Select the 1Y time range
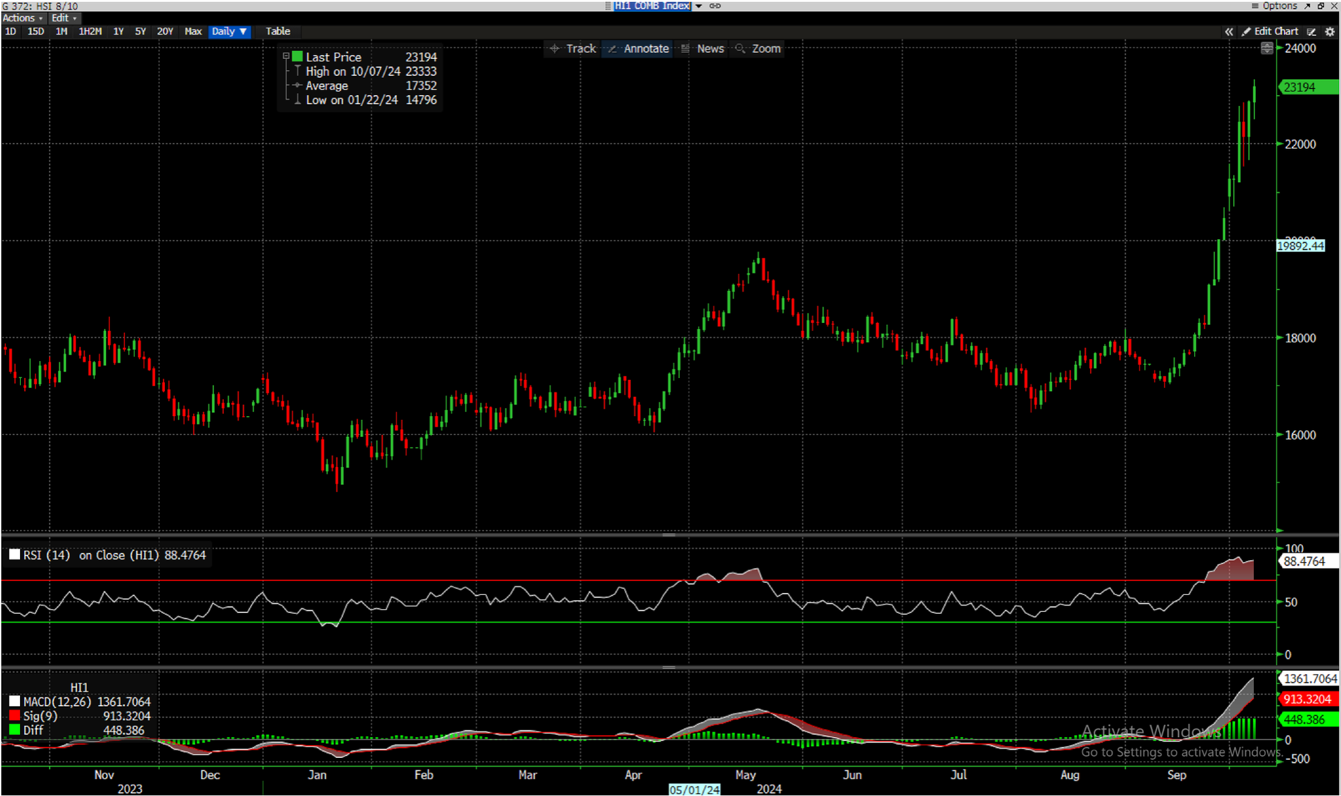The height and width of the screenshot is (796, 1341). pyautogui.click(x=118, y=31)
